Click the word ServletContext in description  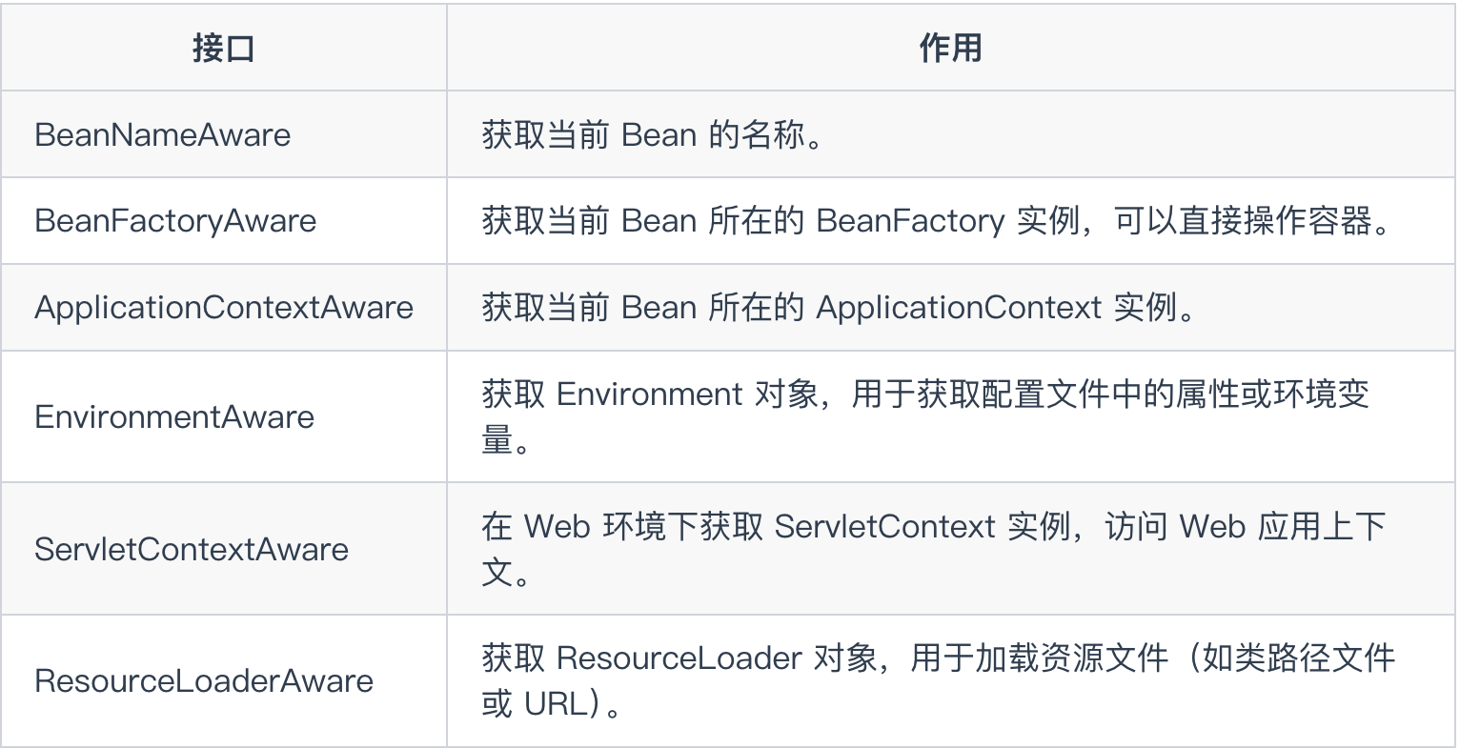click(884, 526)
